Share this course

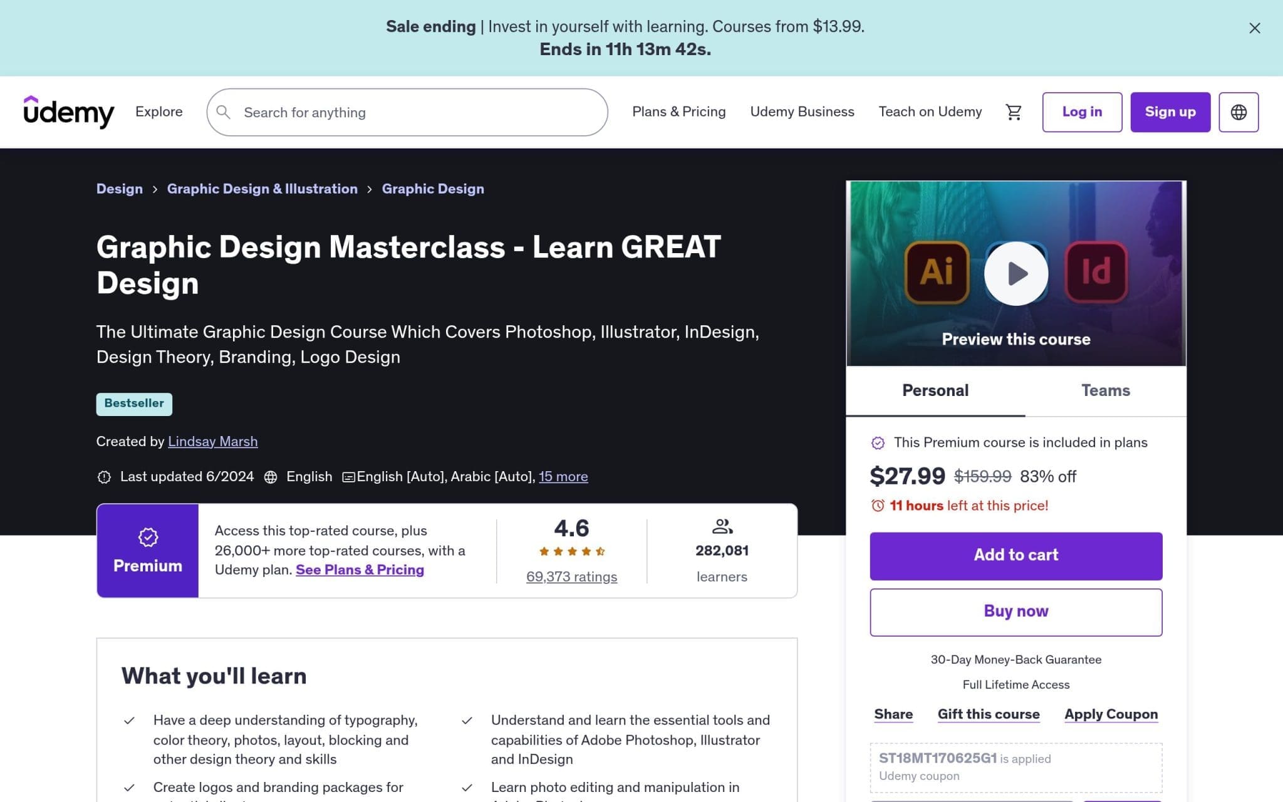point(893,714)
